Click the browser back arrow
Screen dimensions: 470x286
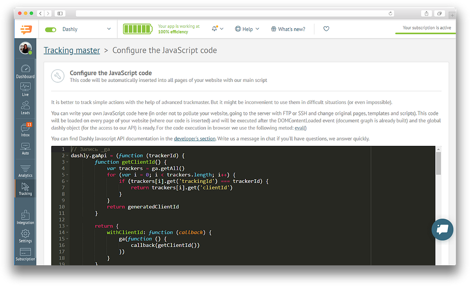click(40, 14)
